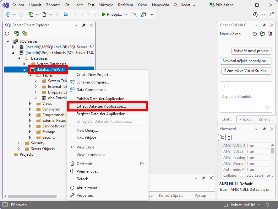Image resolution: width=278 pixels, height=209 pixels.
Task: Click the Zeptat se Copilota input field
Action: coord(246,97)
